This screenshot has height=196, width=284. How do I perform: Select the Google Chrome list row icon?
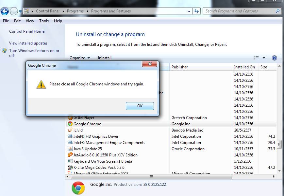tap(70, 124)
